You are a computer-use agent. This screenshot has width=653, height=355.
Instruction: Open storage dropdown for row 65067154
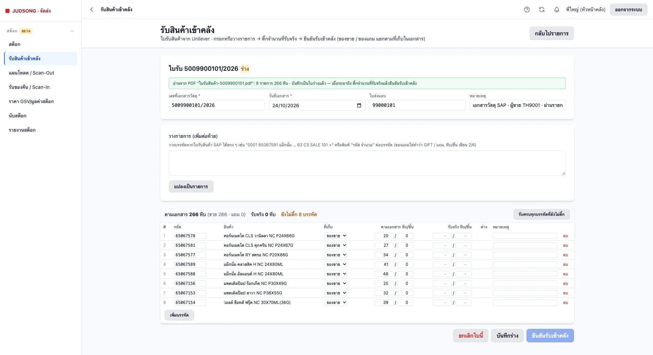[x=335, y=303]
